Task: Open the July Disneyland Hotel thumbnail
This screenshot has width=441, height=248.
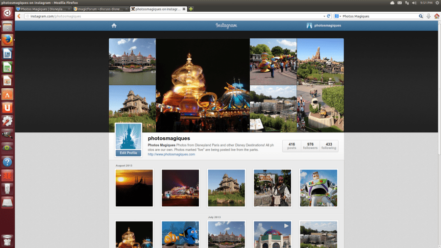Action: (x=226, y=234)
